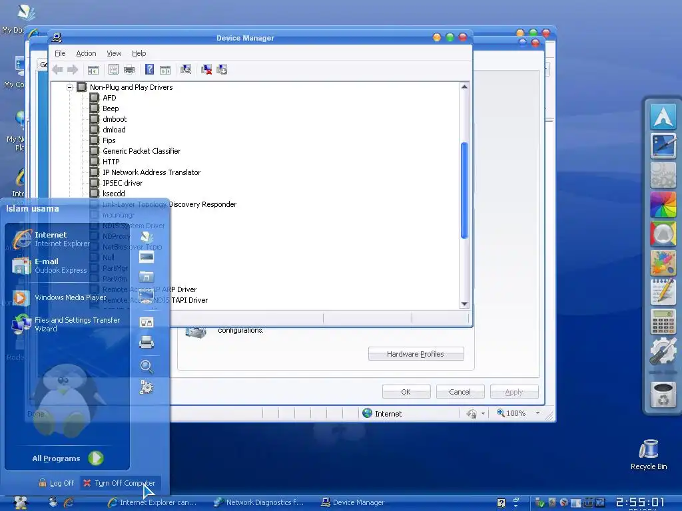Click the scroll up arrow in device list
The height and width of the screenshot is (511, 682).
(464, 87)
